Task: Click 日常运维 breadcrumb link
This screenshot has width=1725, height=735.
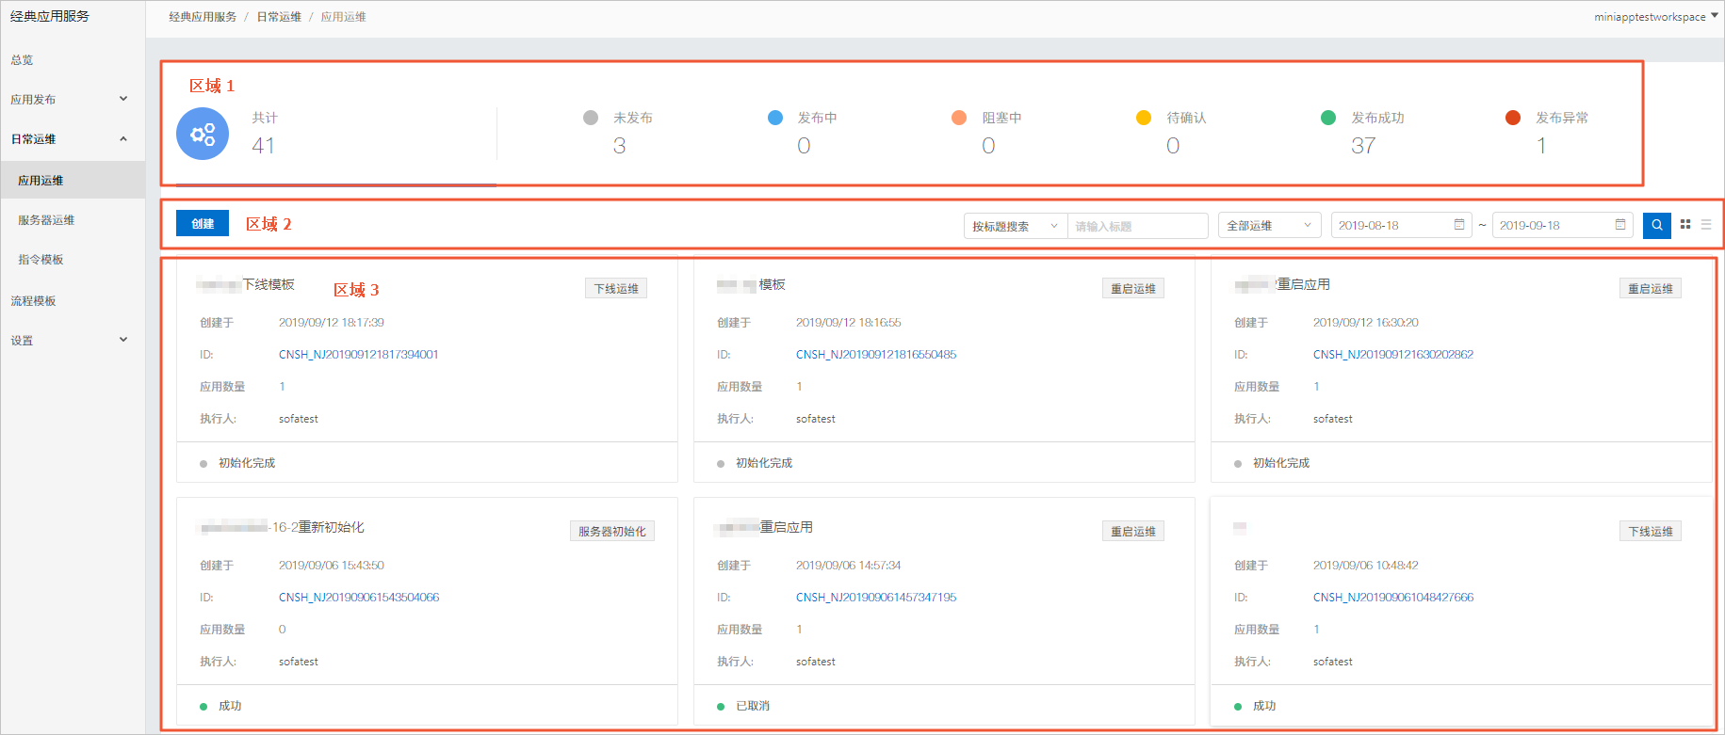Action: point(279,17)
